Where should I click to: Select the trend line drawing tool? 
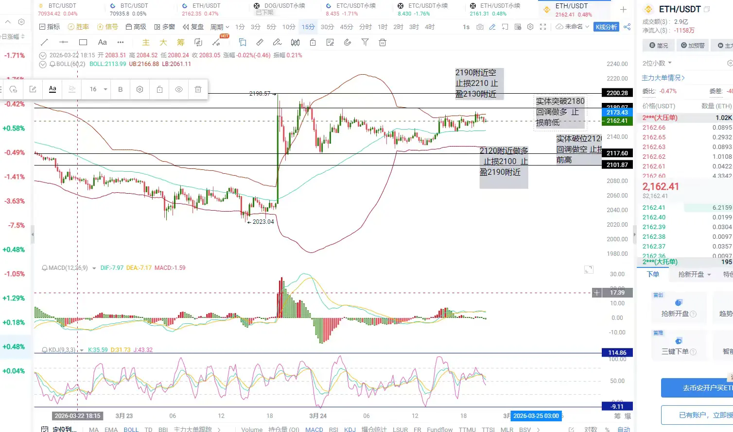click(x=44, y=42)
